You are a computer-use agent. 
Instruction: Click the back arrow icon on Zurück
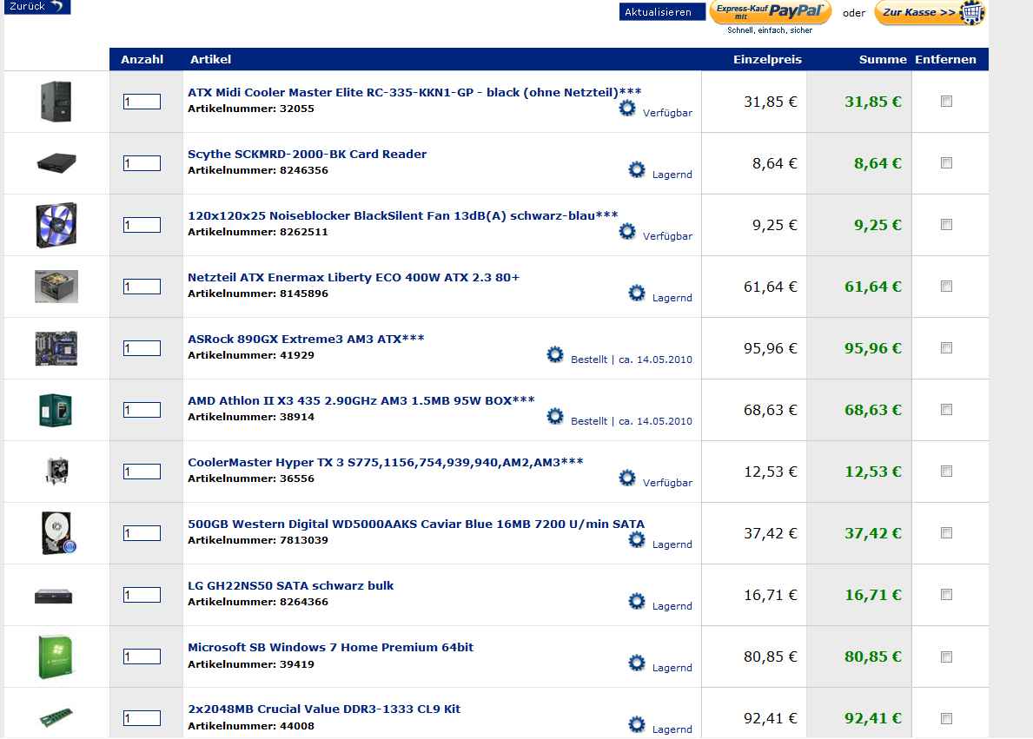tap(56, 6)
